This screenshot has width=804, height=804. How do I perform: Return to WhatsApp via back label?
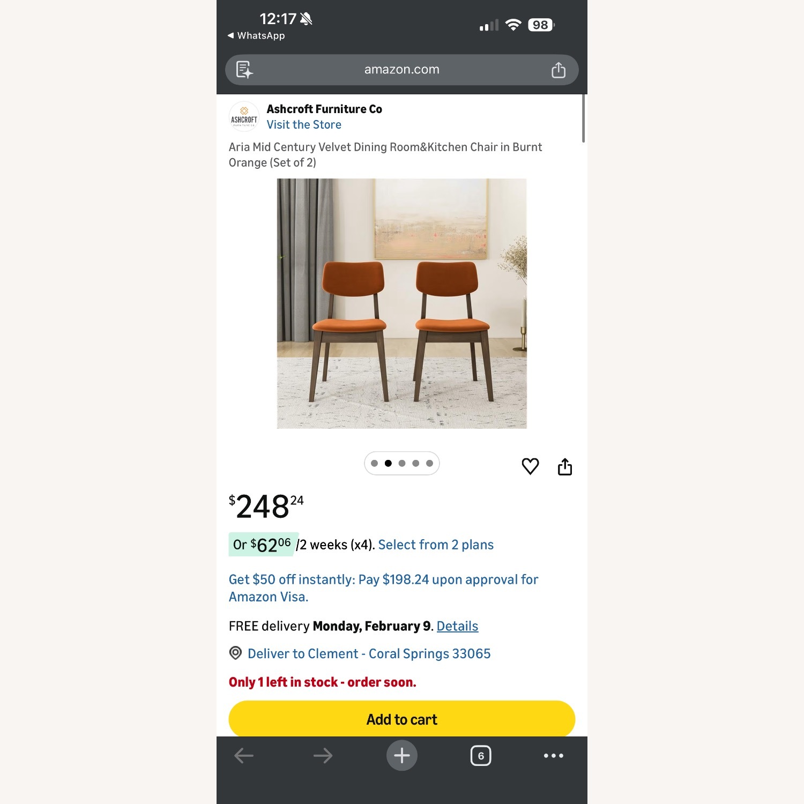point(256,35)
